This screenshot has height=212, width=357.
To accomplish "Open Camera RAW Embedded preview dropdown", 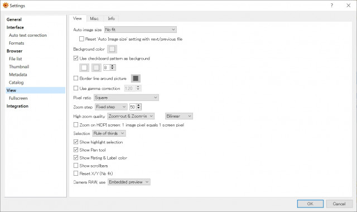I will coord(129,182).
